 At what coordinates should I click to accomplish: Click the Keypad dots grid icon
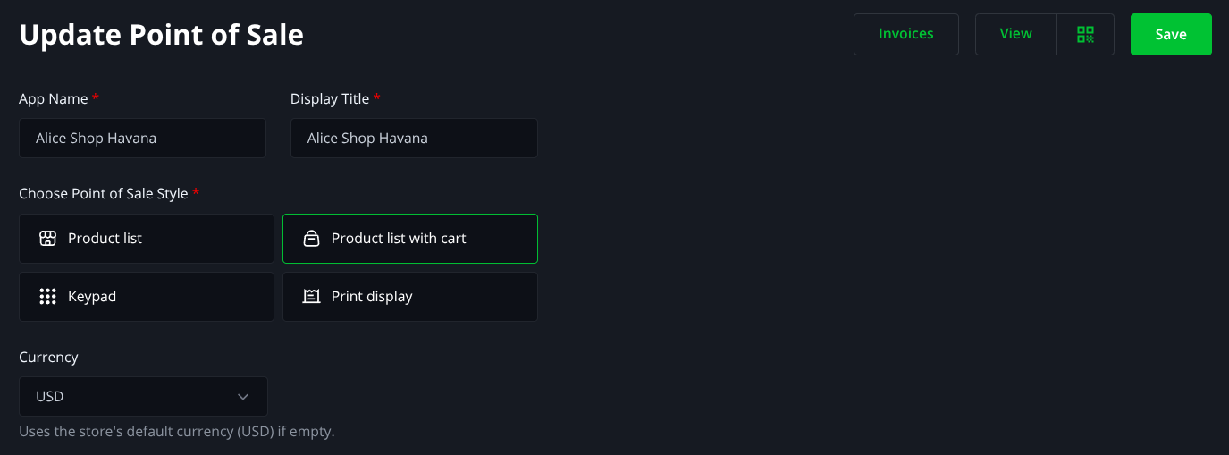(x=48, y=297)
